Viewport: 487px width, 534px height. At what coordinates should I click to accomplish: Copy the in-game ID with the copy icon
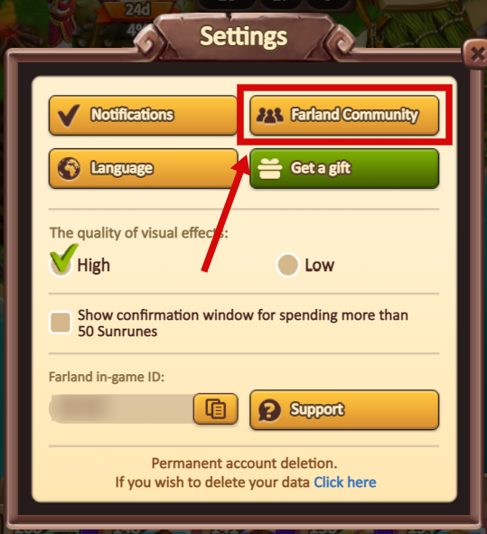tap(216, 408)
